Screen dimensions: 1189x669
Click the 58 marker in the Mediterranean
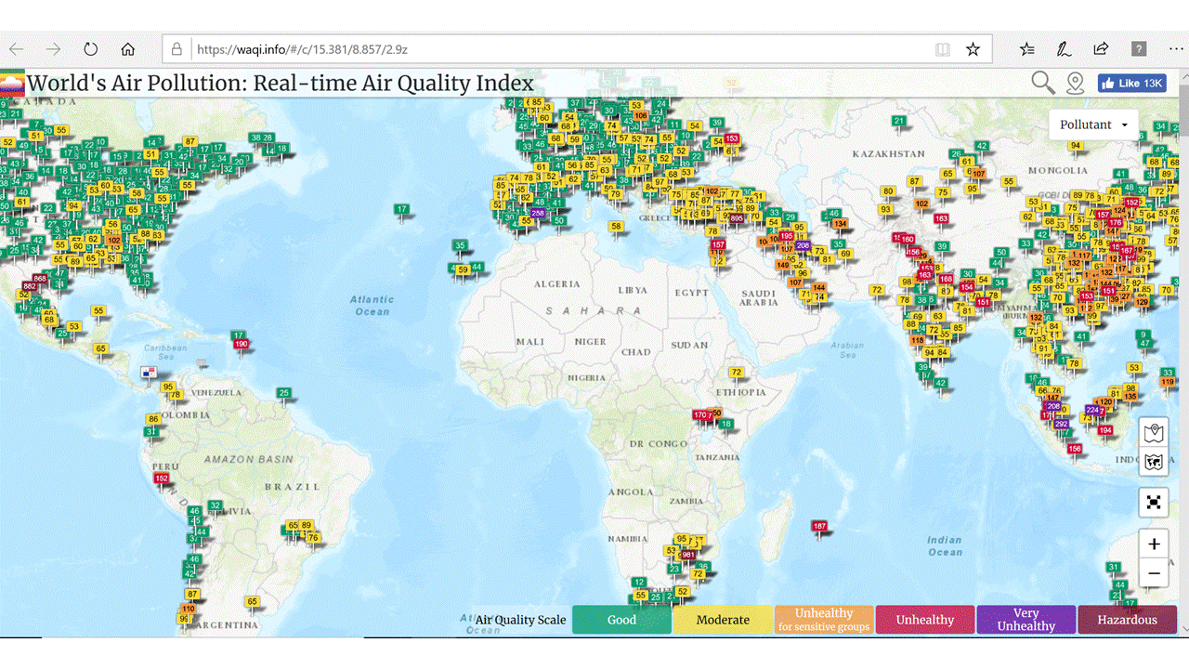pyautogui.click(x=616, y=226)
